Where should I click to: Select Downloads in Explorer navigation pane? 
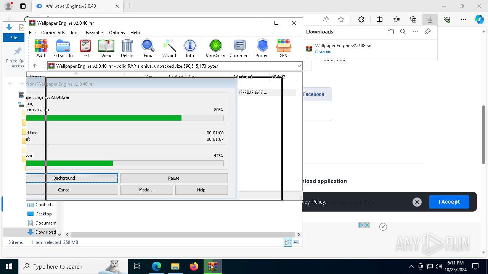coord(42,232)
